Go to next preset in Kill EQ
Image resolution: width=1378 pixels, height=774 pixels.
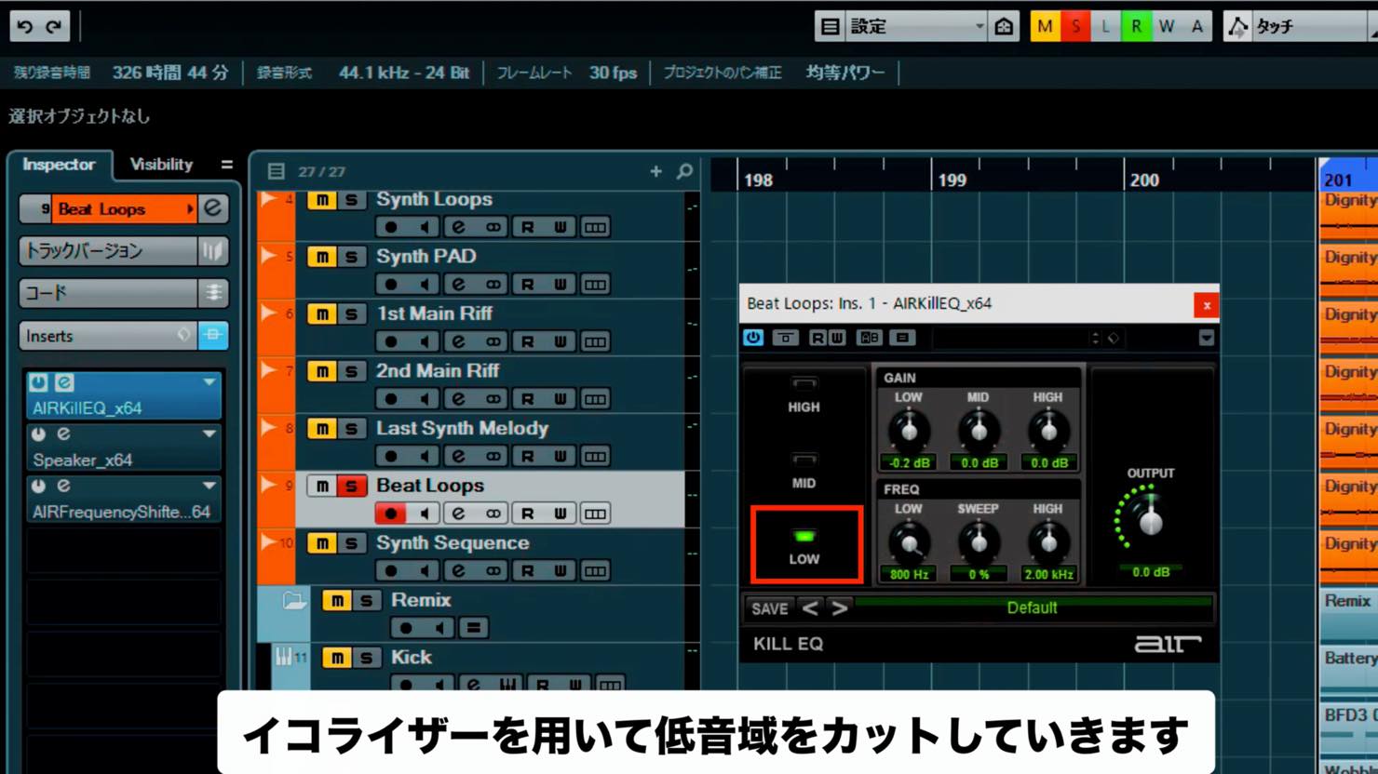tap(840, 608)
